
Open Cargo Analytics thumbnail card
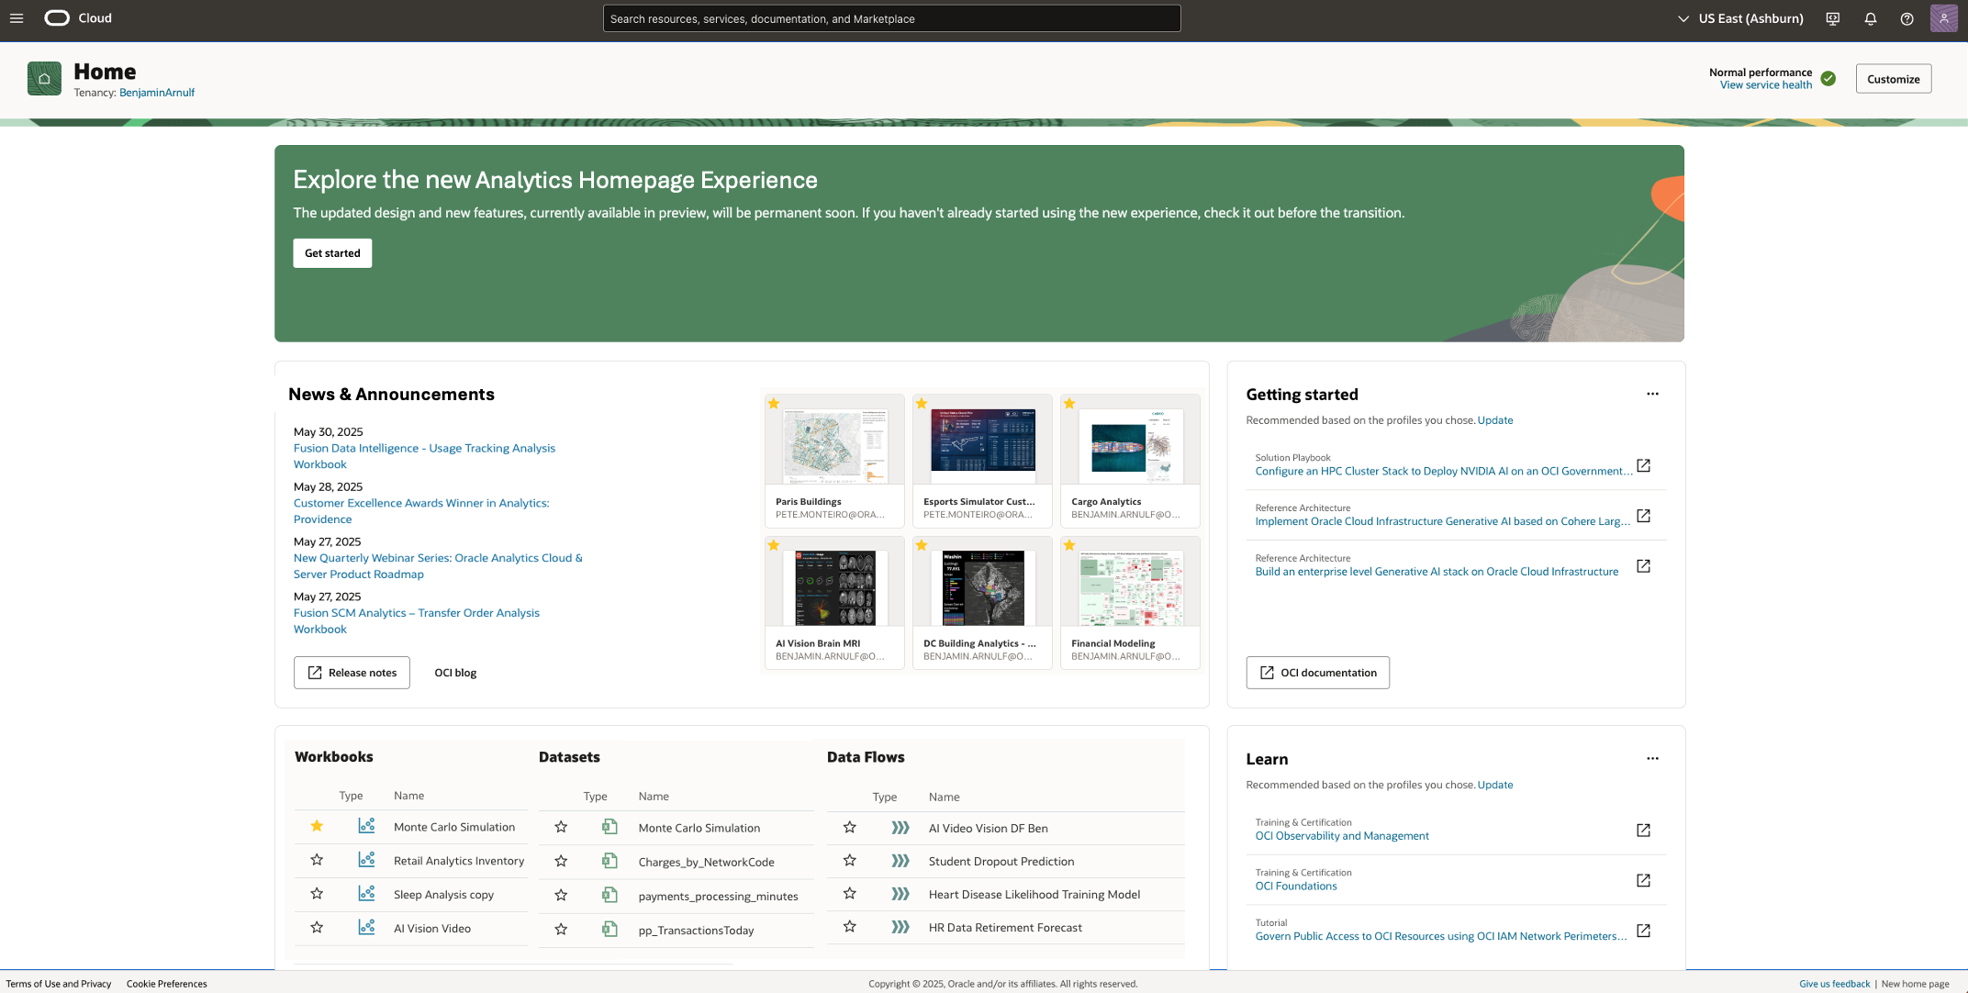point(1130,461)
